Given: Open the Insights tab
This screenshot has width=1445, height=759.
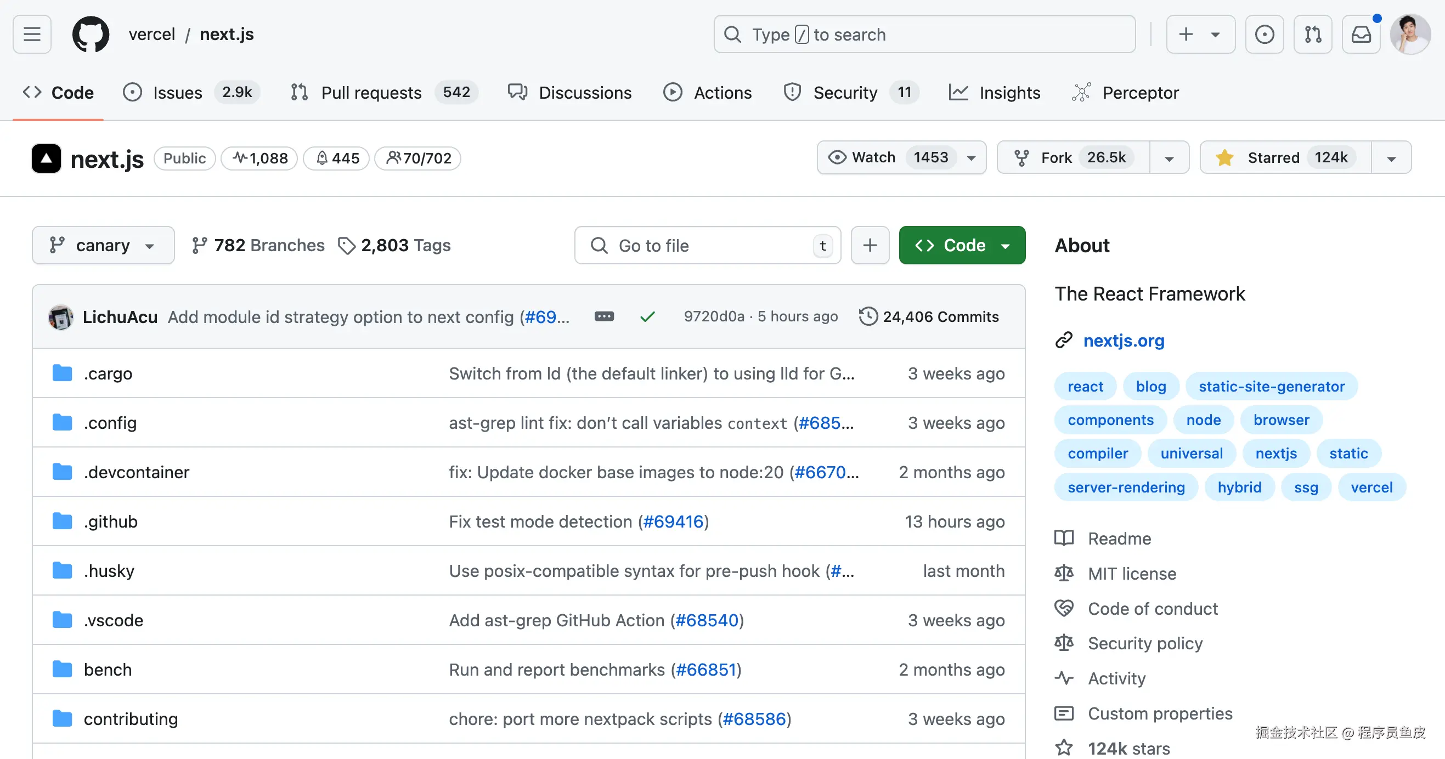Looking at the screenshot, I should point(995,93).
